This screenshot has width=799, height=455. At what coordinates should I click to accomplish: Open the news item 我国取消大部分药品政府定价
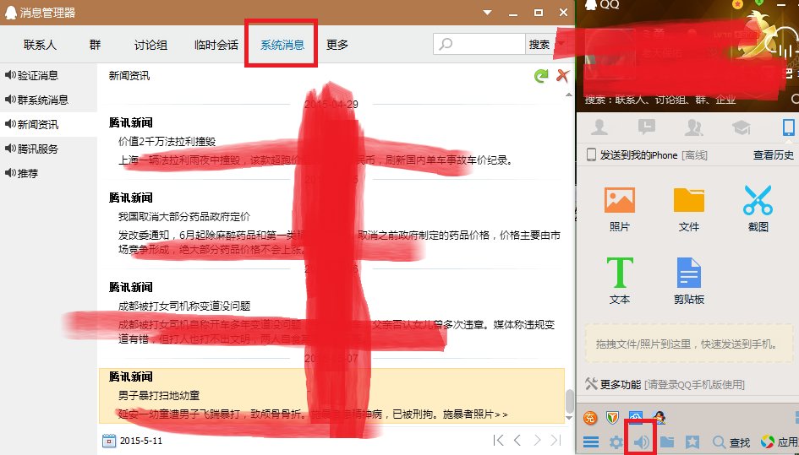(184, 217)
